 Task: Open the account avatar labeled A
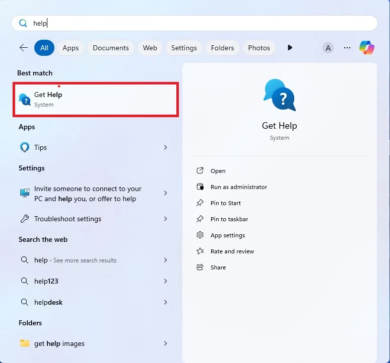coord(328,48)
